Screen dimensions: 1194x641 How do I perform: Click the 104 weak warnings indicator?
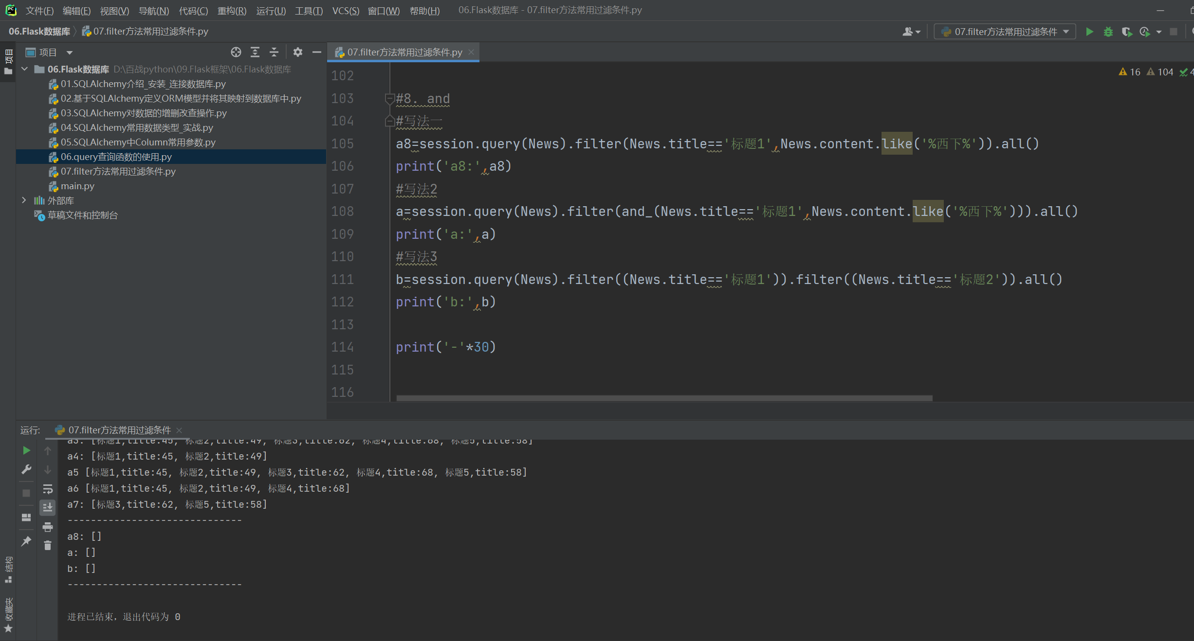coord(1160,72)
